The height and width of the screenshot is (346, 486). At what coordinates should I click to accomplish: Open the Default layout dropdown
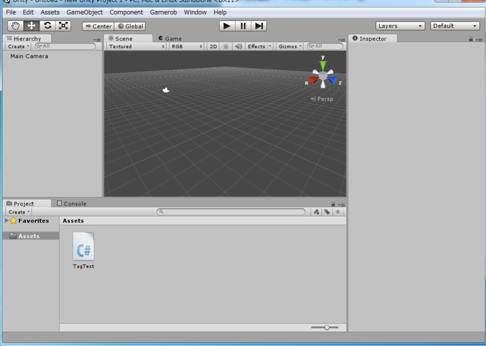tap(454, 26)
